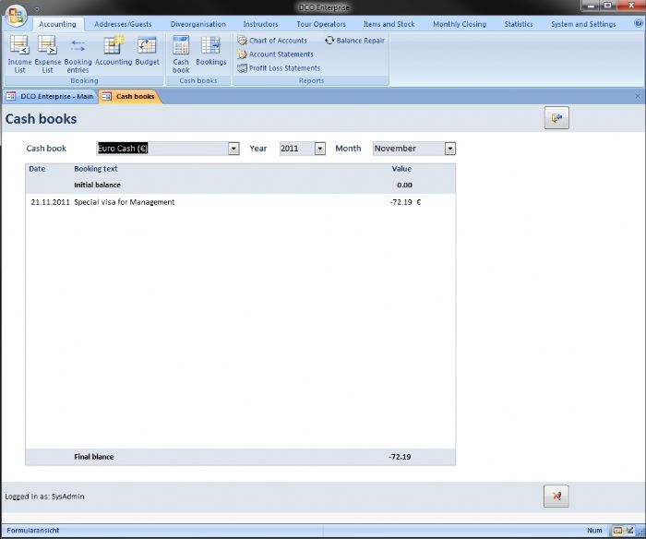The height and width of the screenshot is (539, 646).
Task: Click the Budget icon
Action: click(147, 52)
